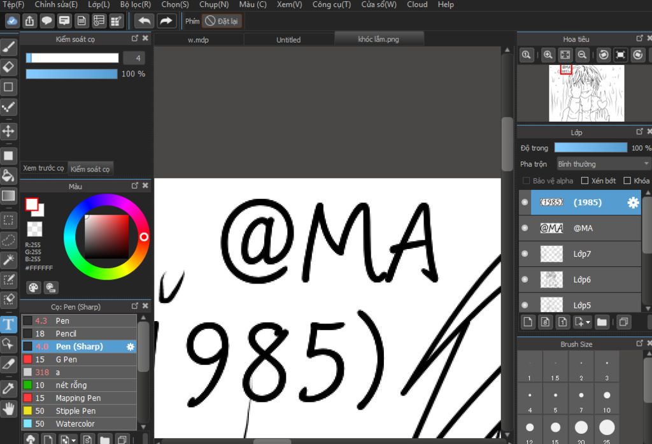The width and height of the screenshot is (652, 444).
Task: Select the rectangular Selection tool
Action: pyautogui.click(x=9, y=220)
